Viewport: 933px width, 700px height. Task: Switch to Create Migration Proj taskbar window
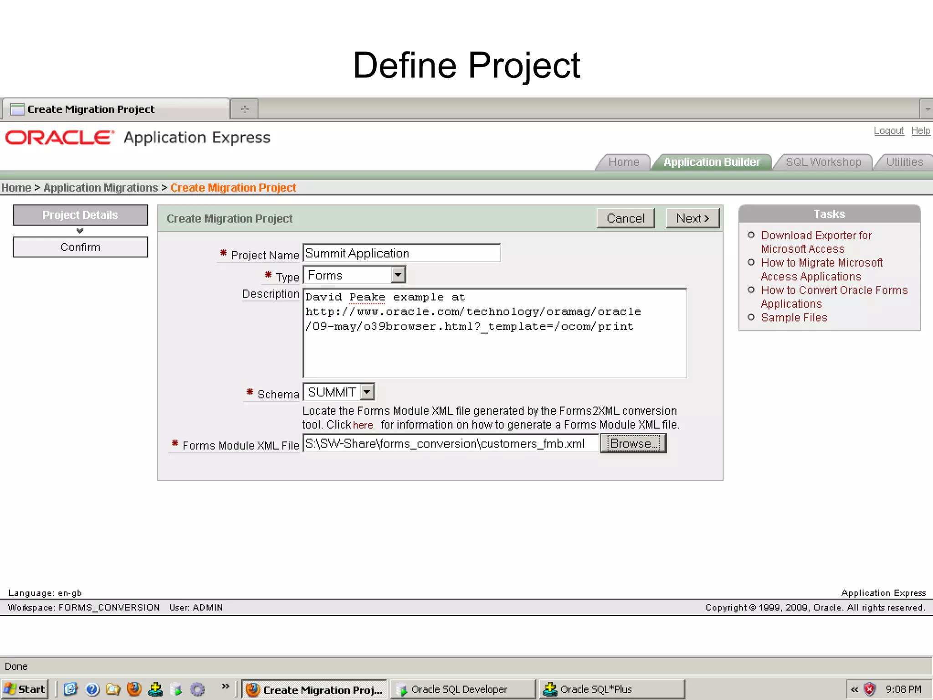coord(314,690)
